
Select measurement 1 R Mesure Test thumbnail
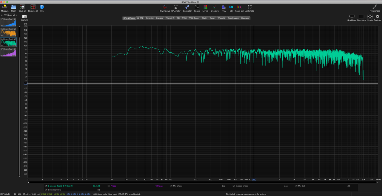coord(8,22)
